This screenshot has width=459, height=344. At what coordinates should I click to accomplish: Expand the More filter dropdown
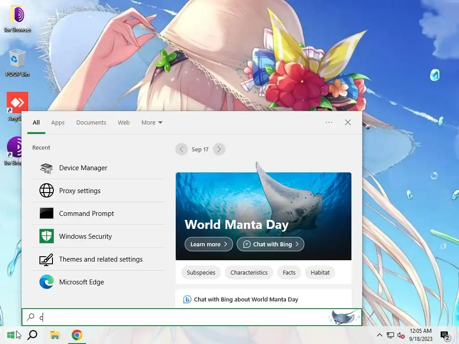[152, 123]
